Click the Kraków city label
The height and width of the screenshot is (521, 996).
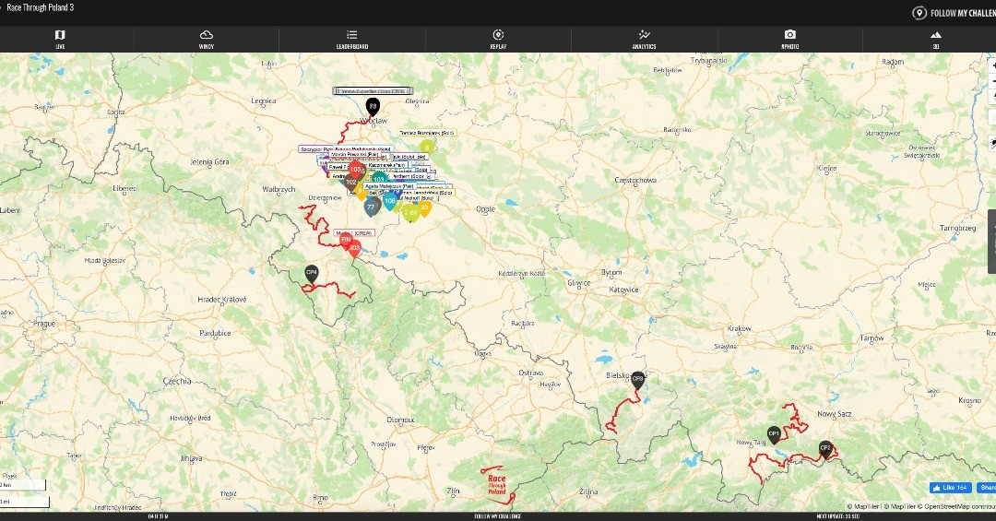coord(740,328)
